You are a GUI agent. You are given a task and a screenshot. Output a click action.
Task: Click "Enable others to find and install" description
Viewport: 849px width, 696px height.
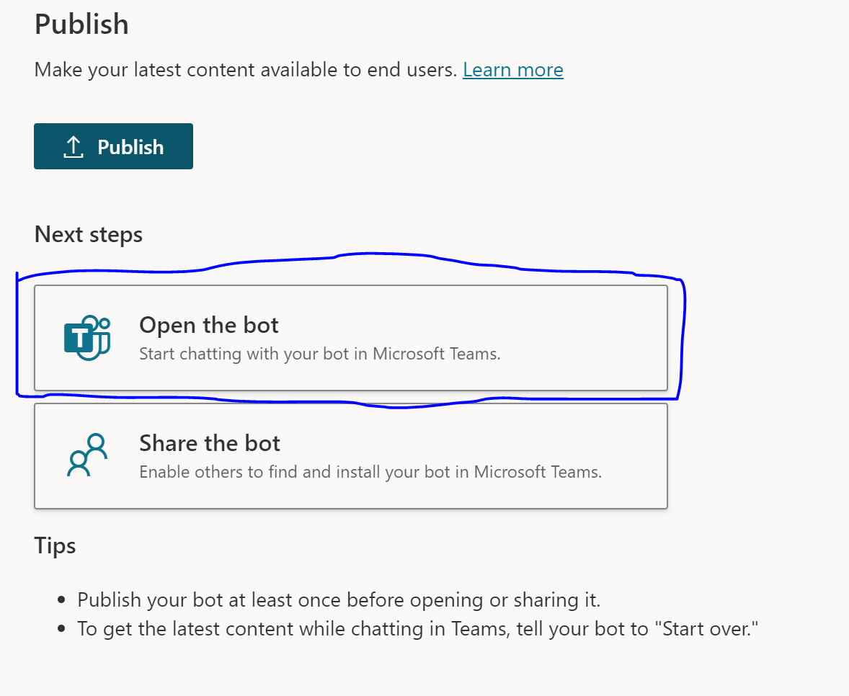point(370,472)
